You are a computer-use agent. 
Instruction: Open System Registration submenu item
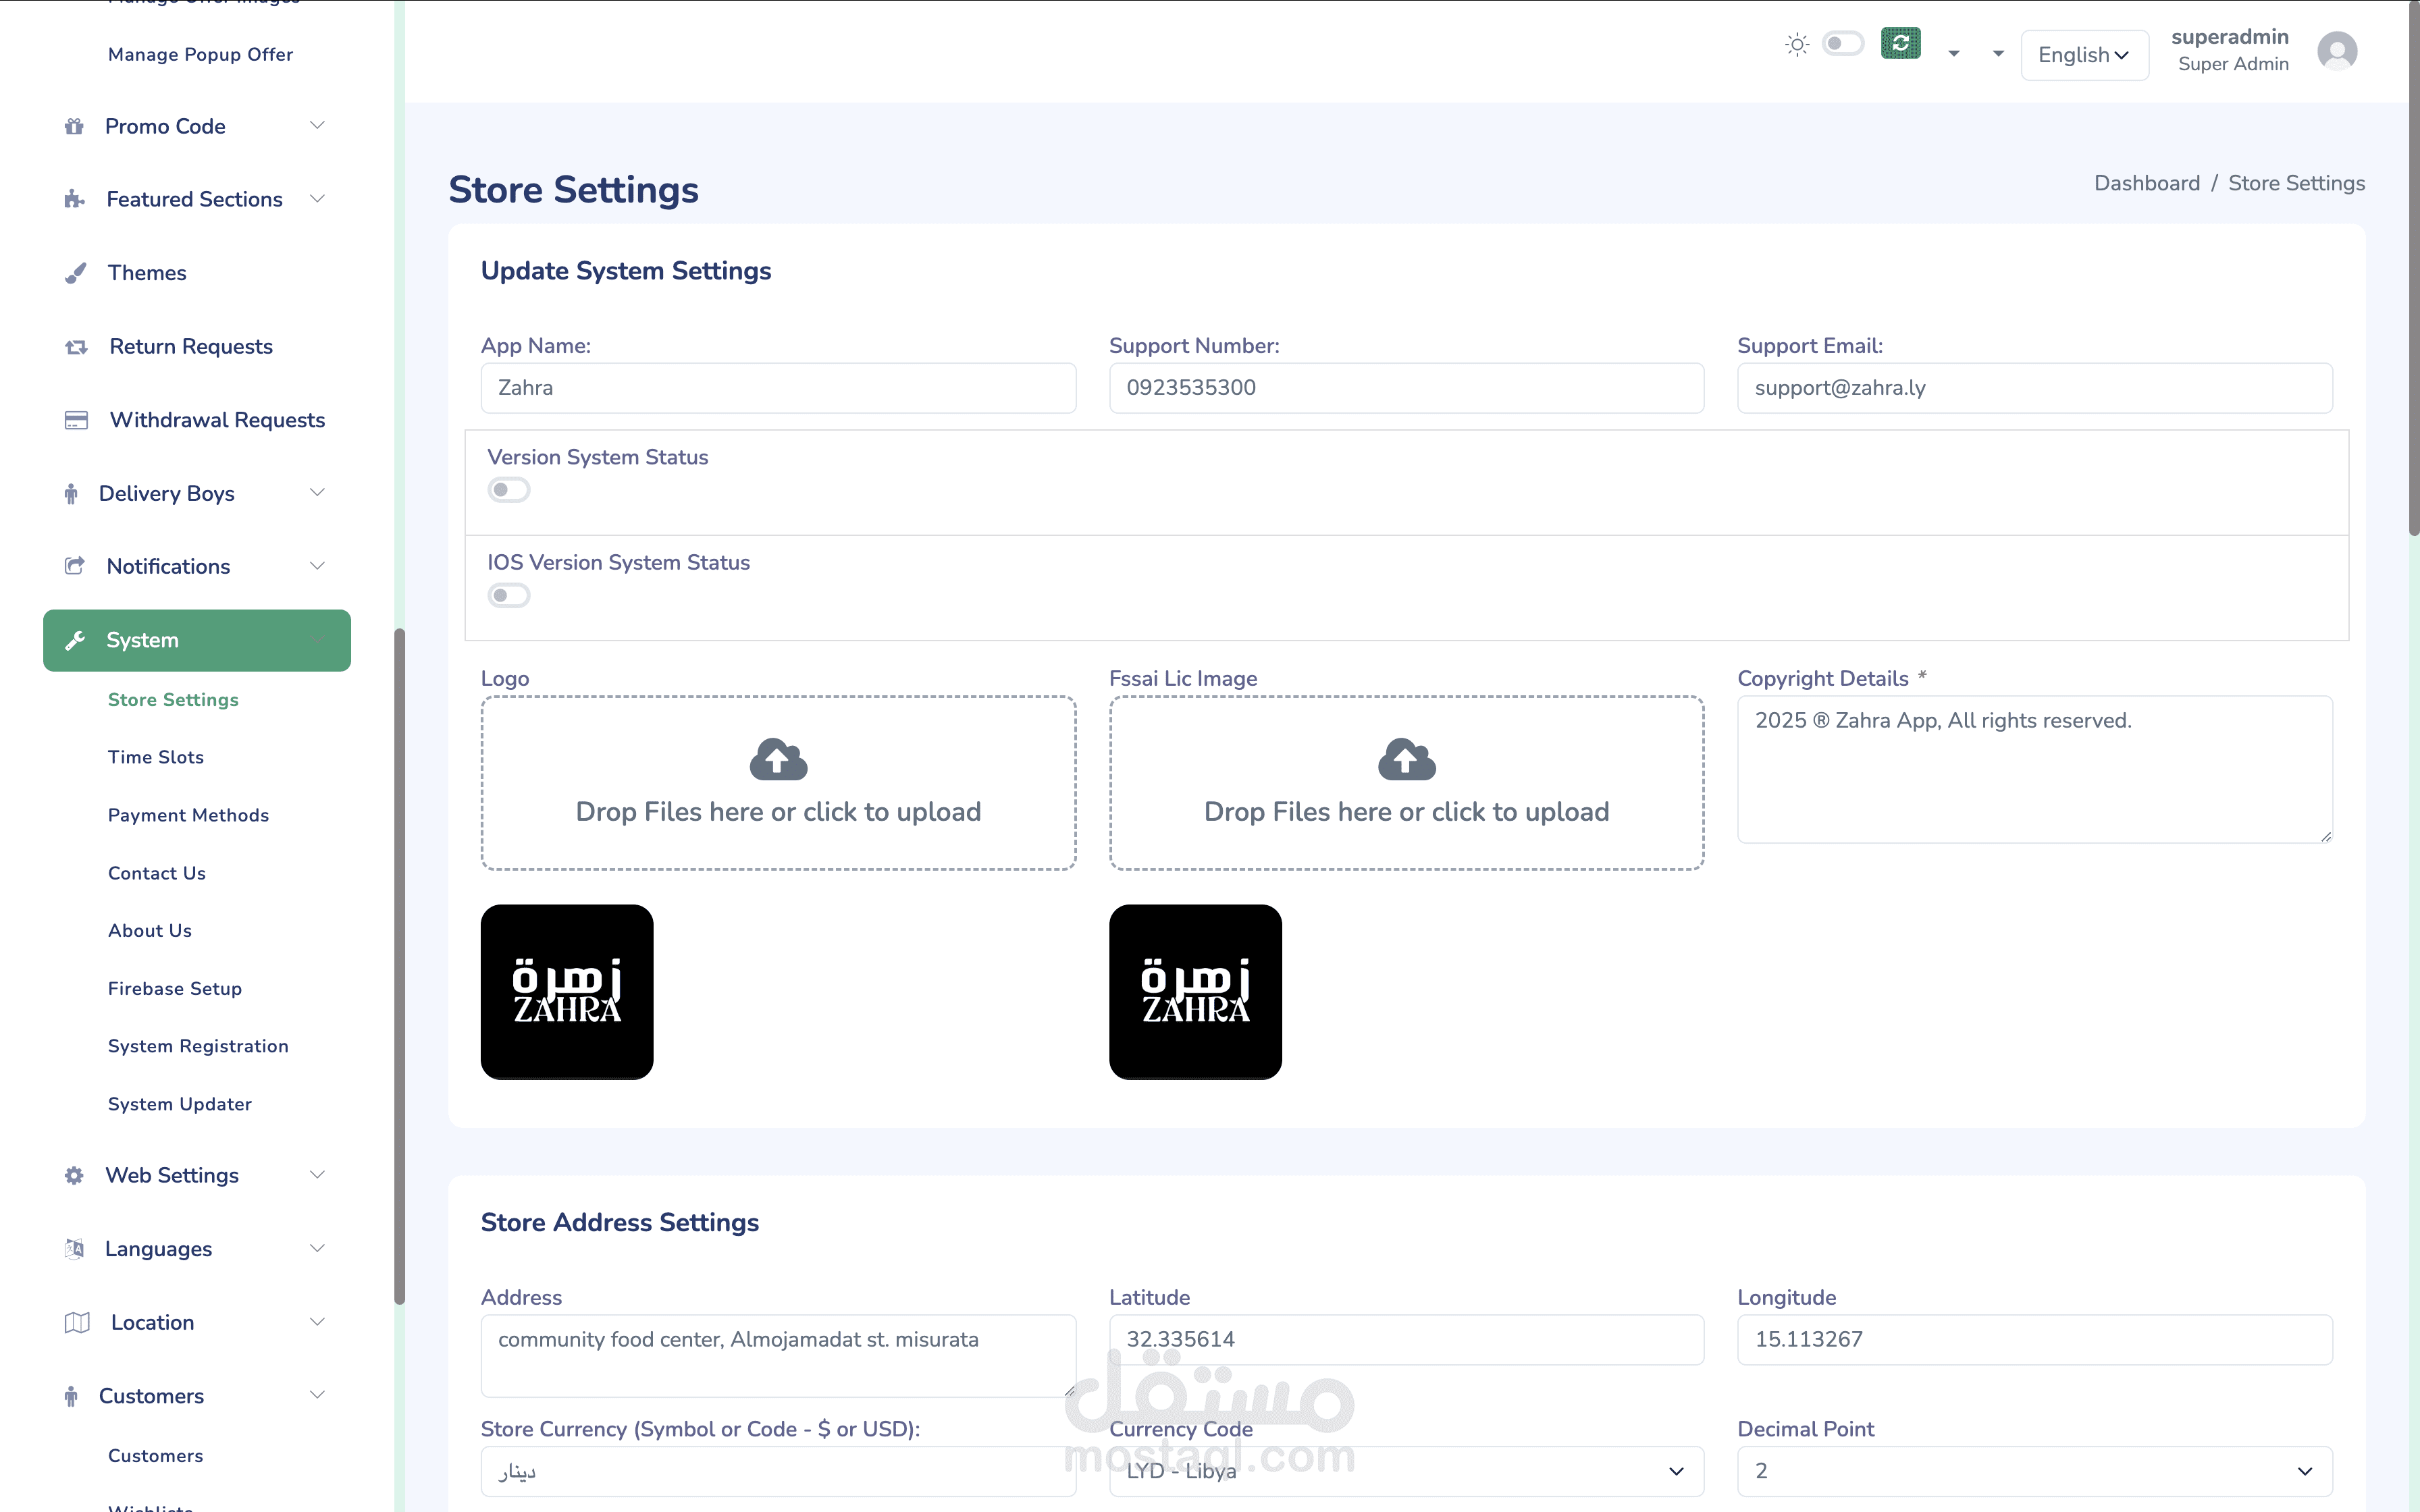(x=198, y=1047)
